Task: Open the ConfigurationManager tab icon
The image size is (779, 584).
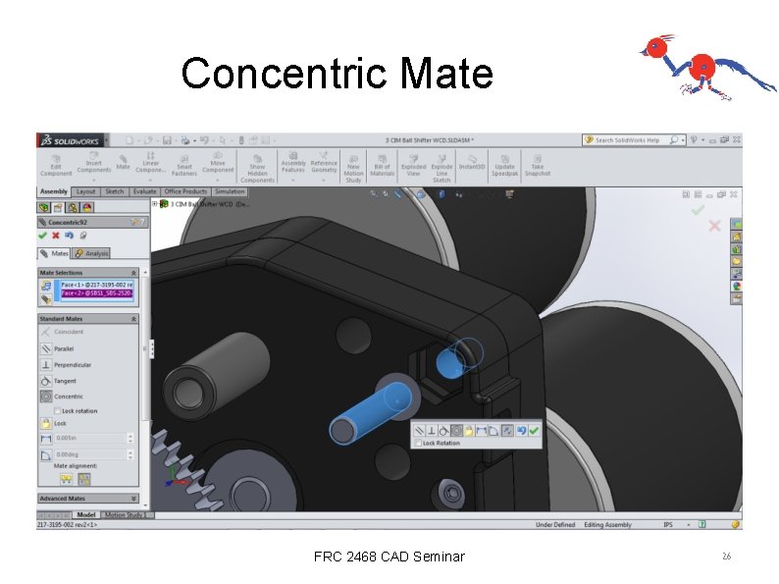Action: (x=73, y=207)
